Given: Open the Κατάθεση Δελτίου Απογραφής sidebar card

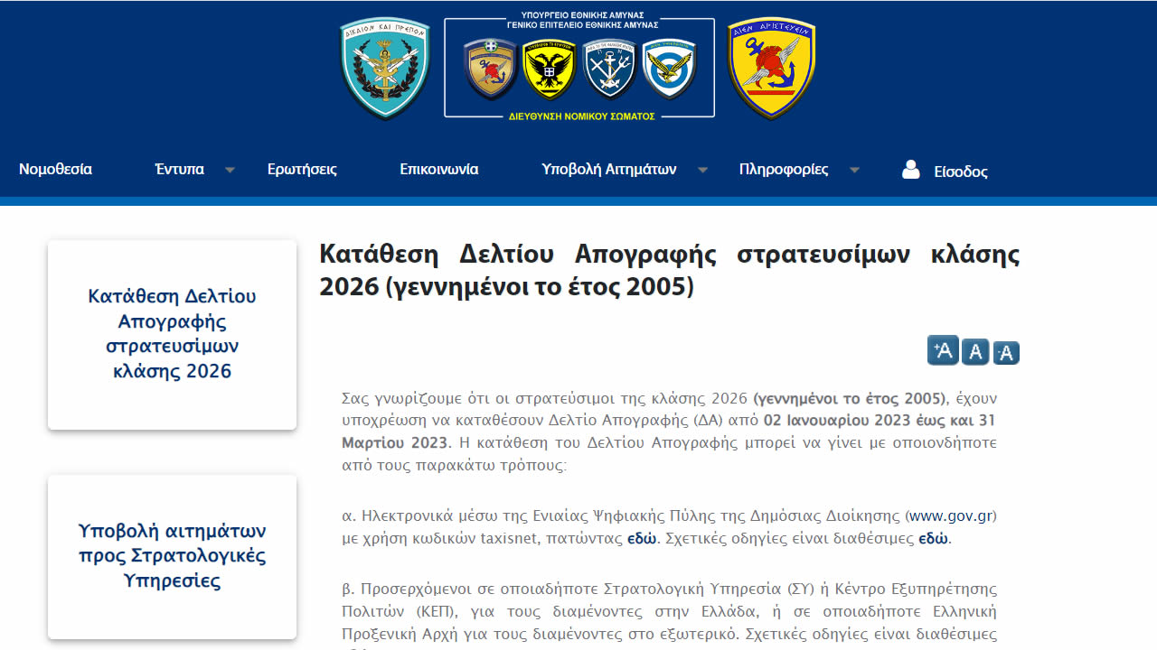Looking at the screenshot, I should 172,334.
